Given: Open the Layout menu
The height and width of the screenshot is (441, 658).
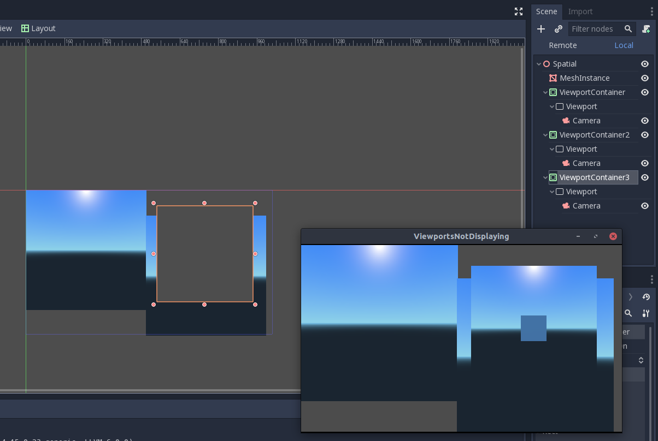Looking at the screenshot, I should pyautogui.click(x=38, y=28).
